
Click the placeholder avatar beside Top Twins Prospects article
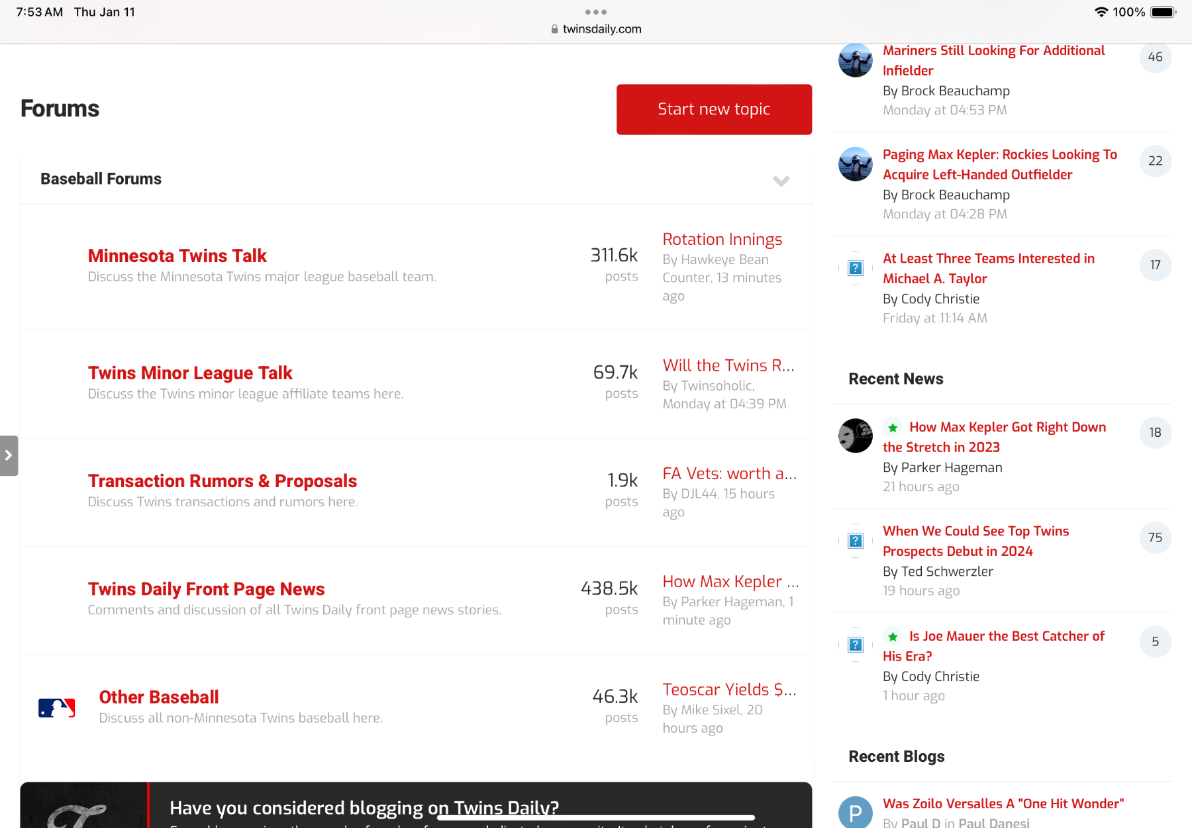(855, 541)
